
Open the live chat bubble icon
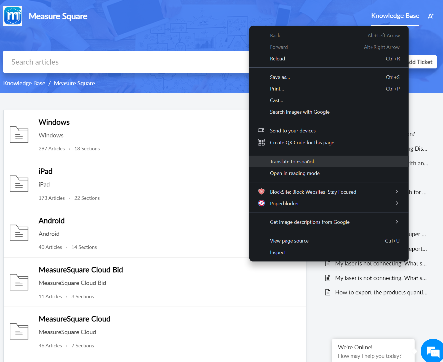click(433, 352)
